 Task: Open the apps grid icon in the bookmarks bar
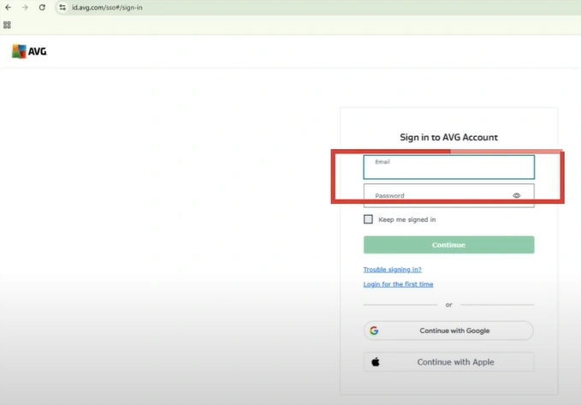pyautogui.click(x=7, y=25)
